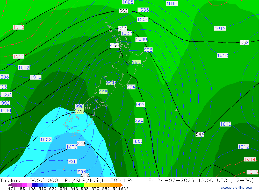The height and width of the screenshot is (190, 259).
Task: Select the red 1016 isobar label
Action: click(x=252, y=172)
